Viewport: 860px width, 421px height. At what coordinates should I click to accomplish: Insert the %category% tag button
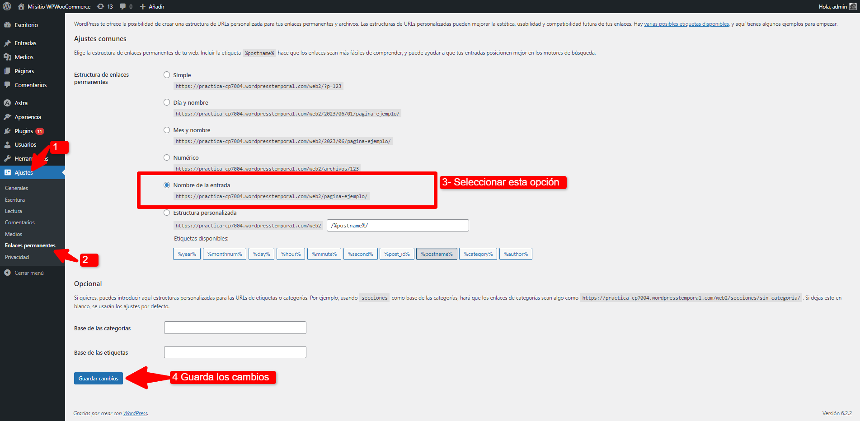point(478,254)
